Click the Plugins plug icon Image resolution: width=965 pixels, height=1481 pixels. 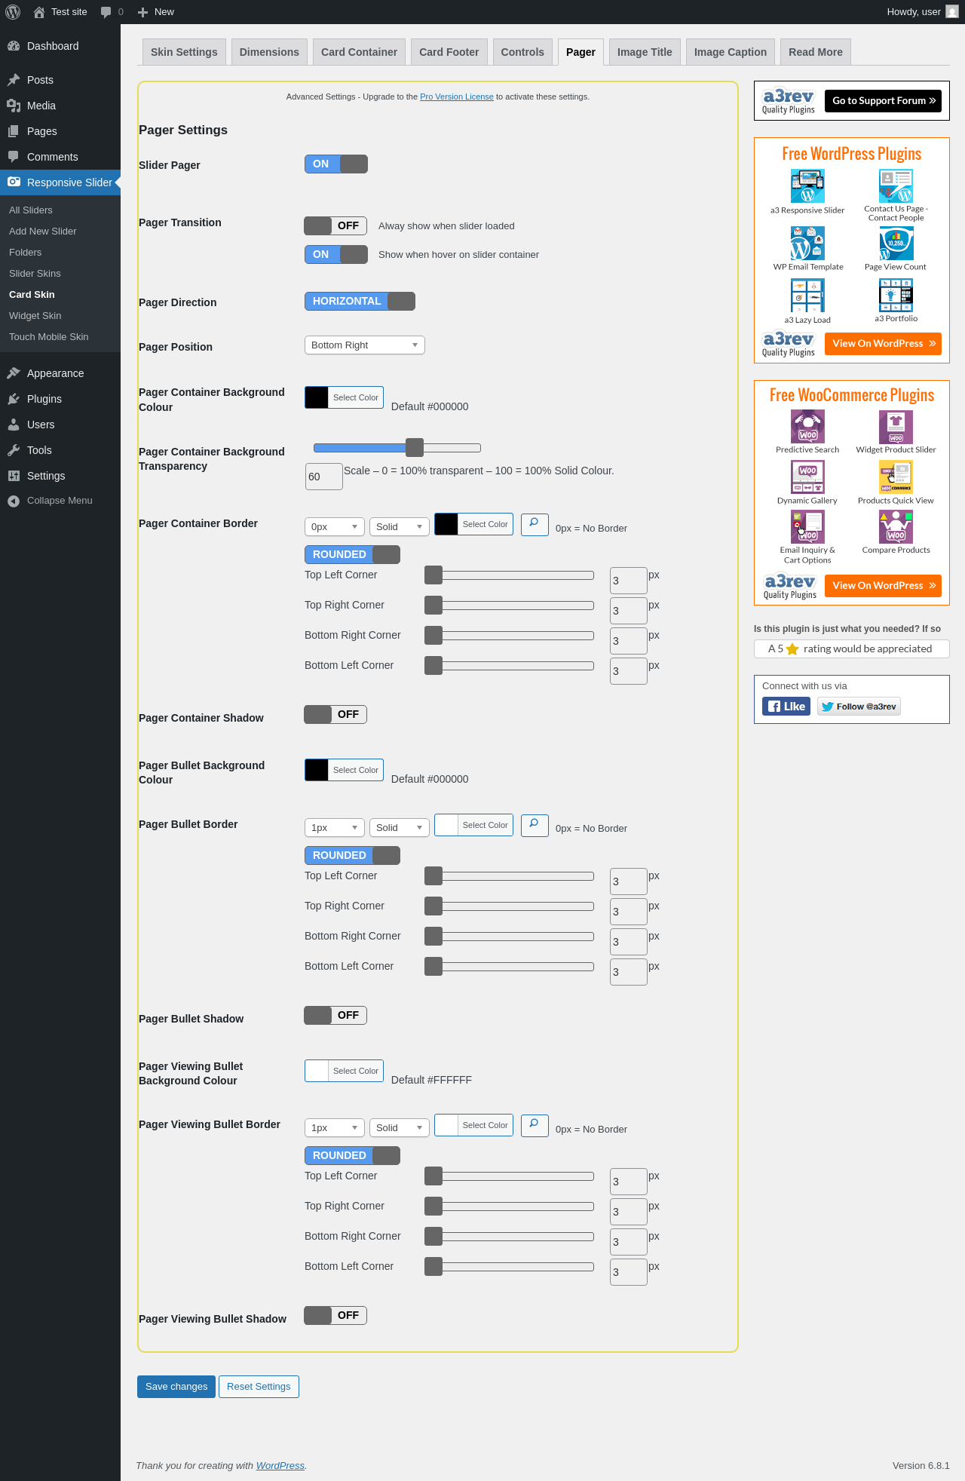tap(14, 399)
